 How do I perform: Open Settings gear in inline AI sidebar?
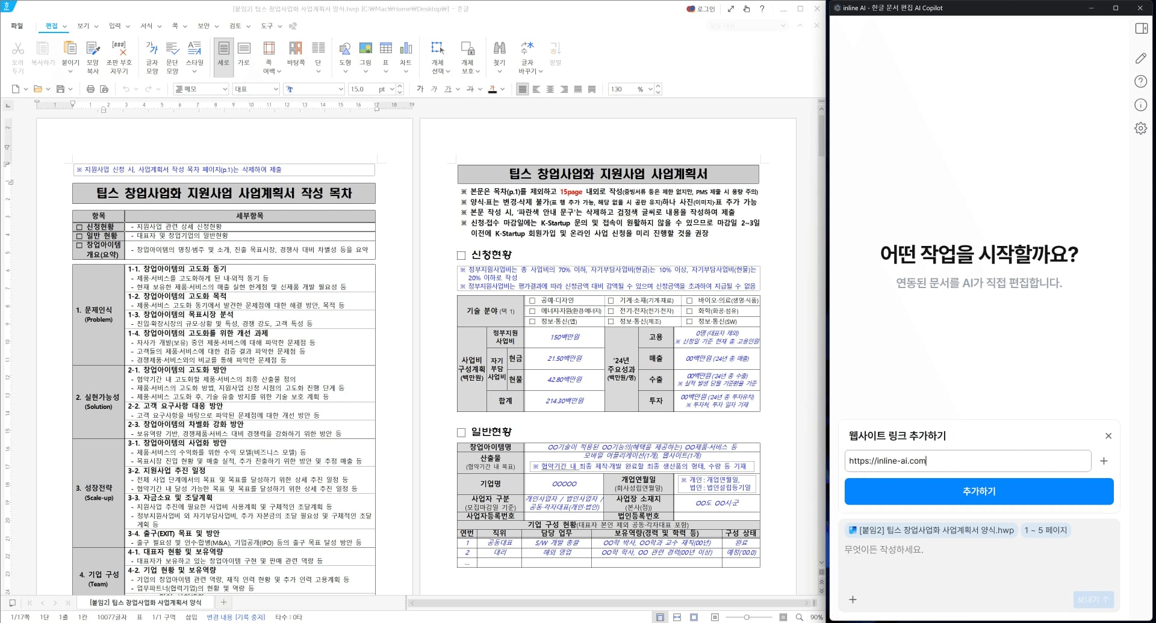[x=1140, y=127]
